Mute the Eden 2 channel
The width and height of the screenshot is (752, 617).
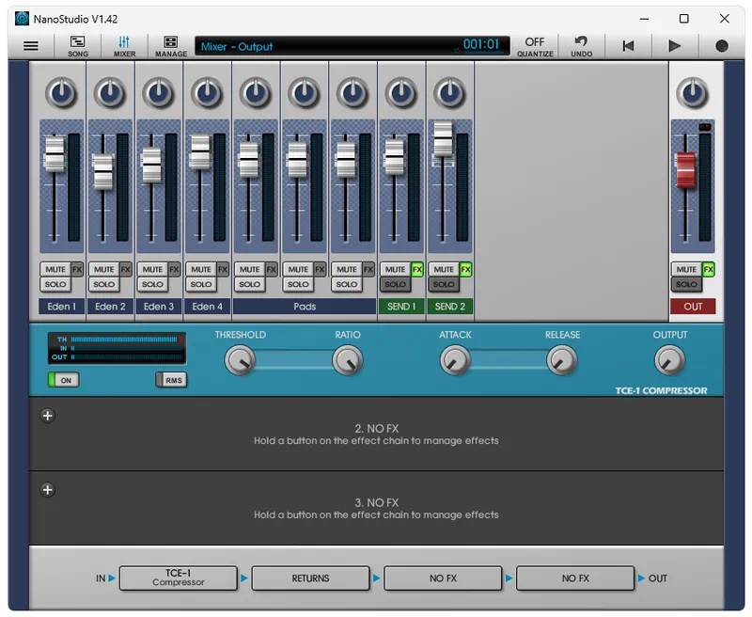coord(103,269)
